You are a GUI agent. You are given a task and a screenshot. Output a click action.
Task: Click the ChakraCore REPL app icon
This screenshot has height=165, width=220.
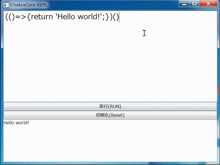6,5
